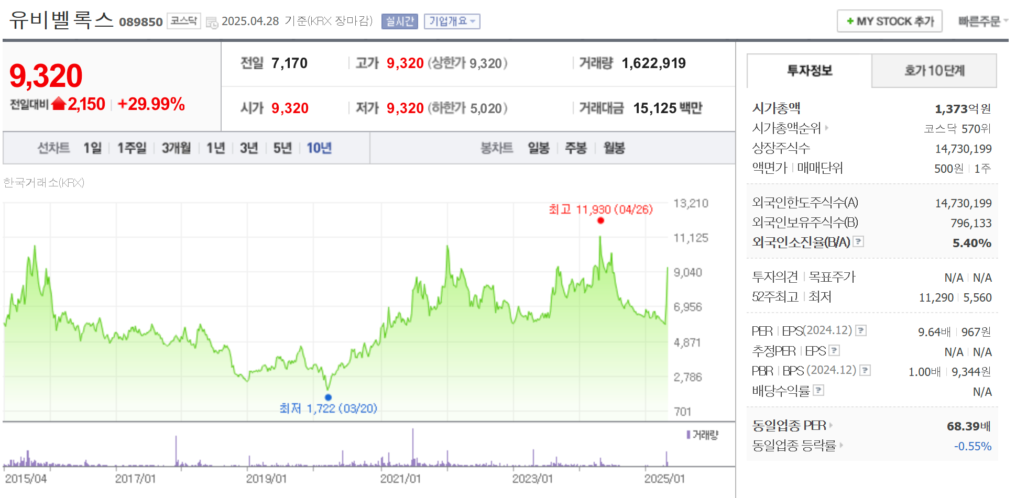This screenshot has width=1016, height=498.
Task: Click the 동일업종 PER value 68.39배
Action: [969, 426]
